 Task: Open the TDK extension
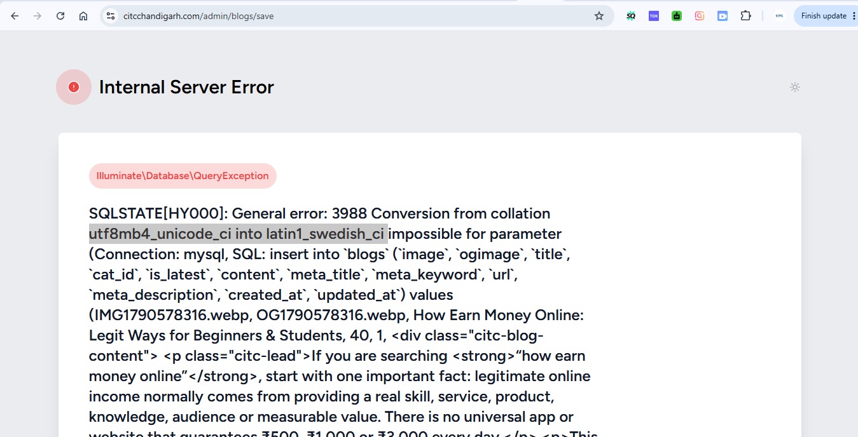pyautogui.click(x=654, y=16)
